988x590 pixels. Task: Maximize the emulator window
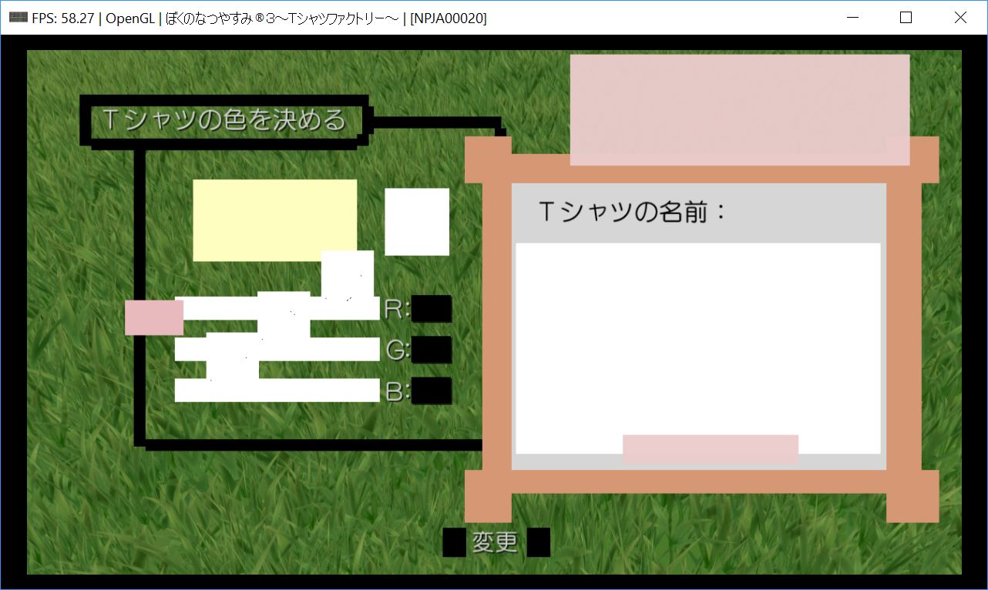[906, 18]
